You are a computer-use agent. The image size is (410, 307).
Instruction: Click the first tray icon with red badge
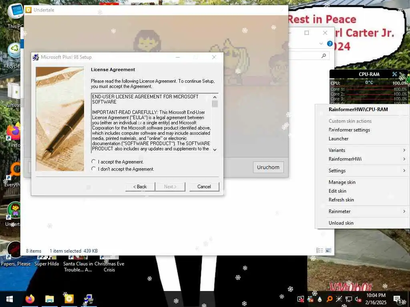coord(301,299)
